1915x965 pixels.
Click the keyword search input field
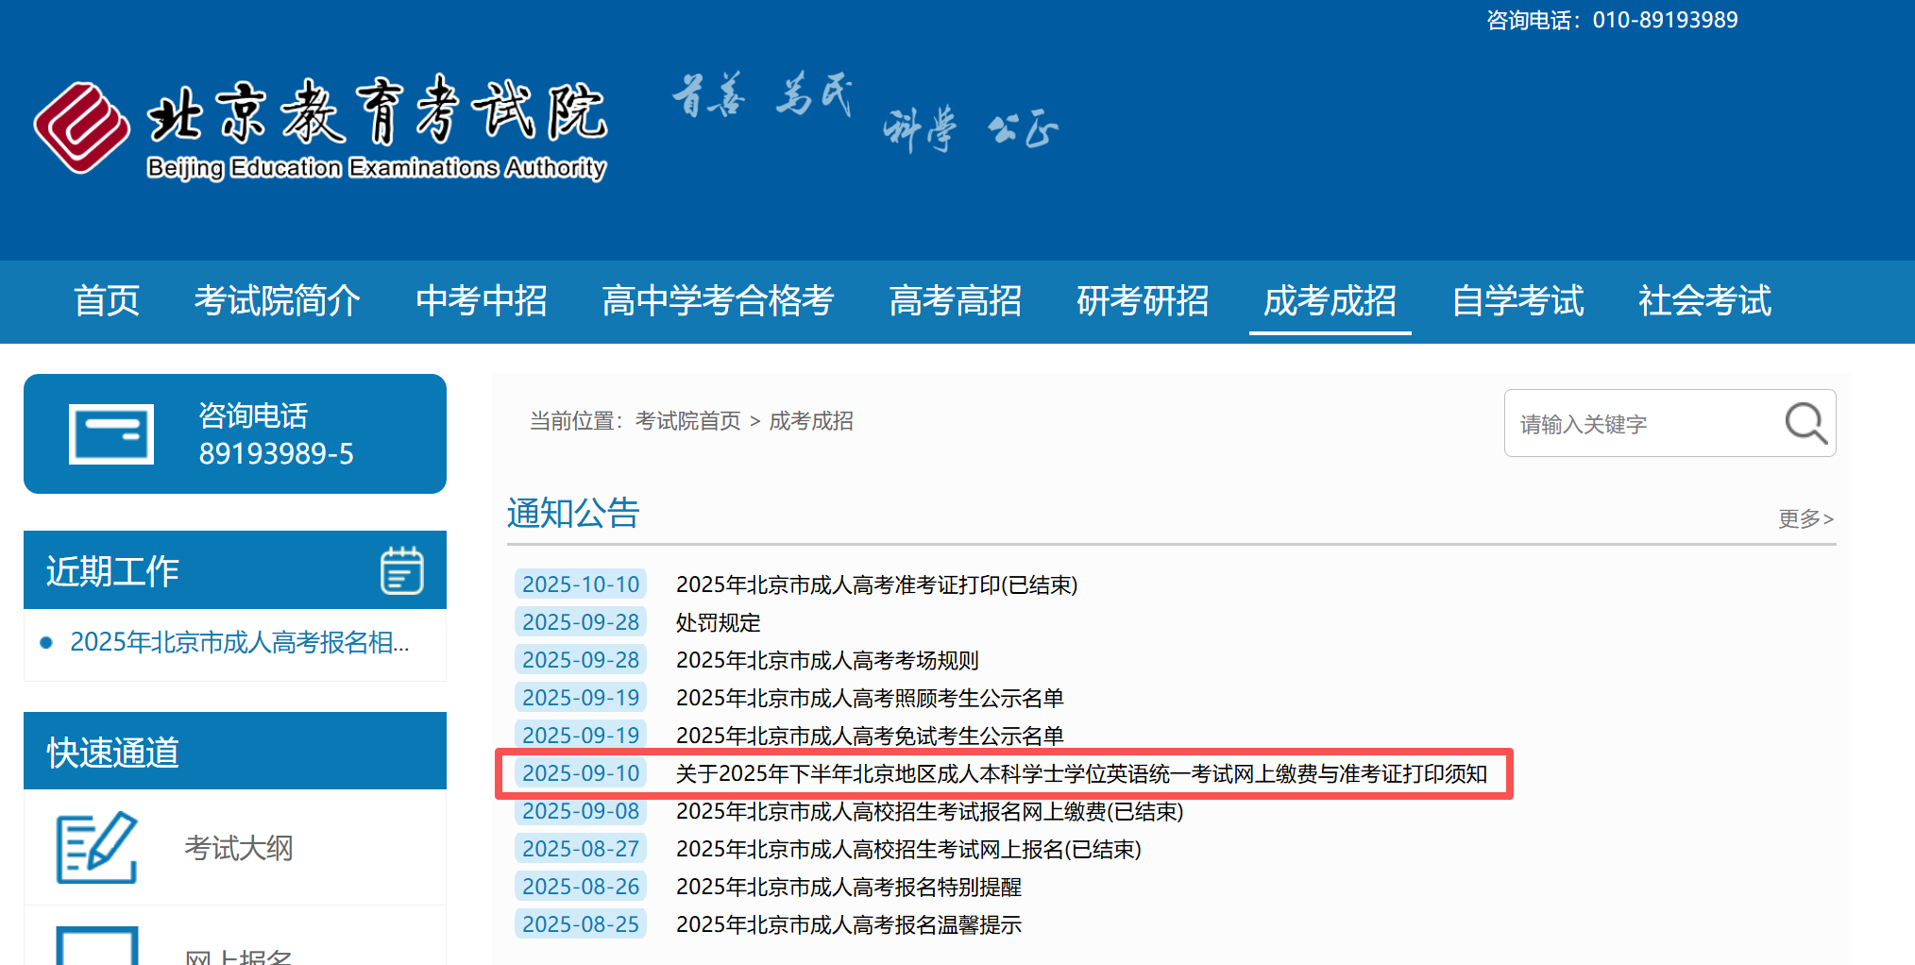click(x=1643, y=424)
